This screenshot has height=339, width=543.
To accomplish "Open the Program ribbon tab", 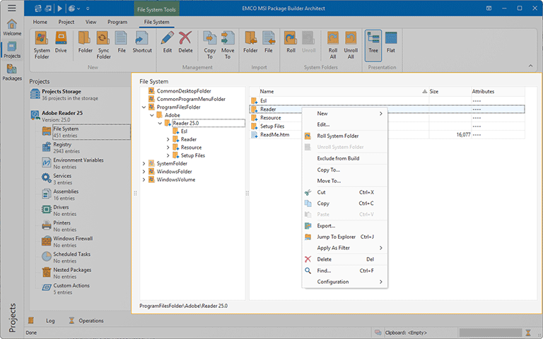I will pyautogui.click(x=117, y=22).
